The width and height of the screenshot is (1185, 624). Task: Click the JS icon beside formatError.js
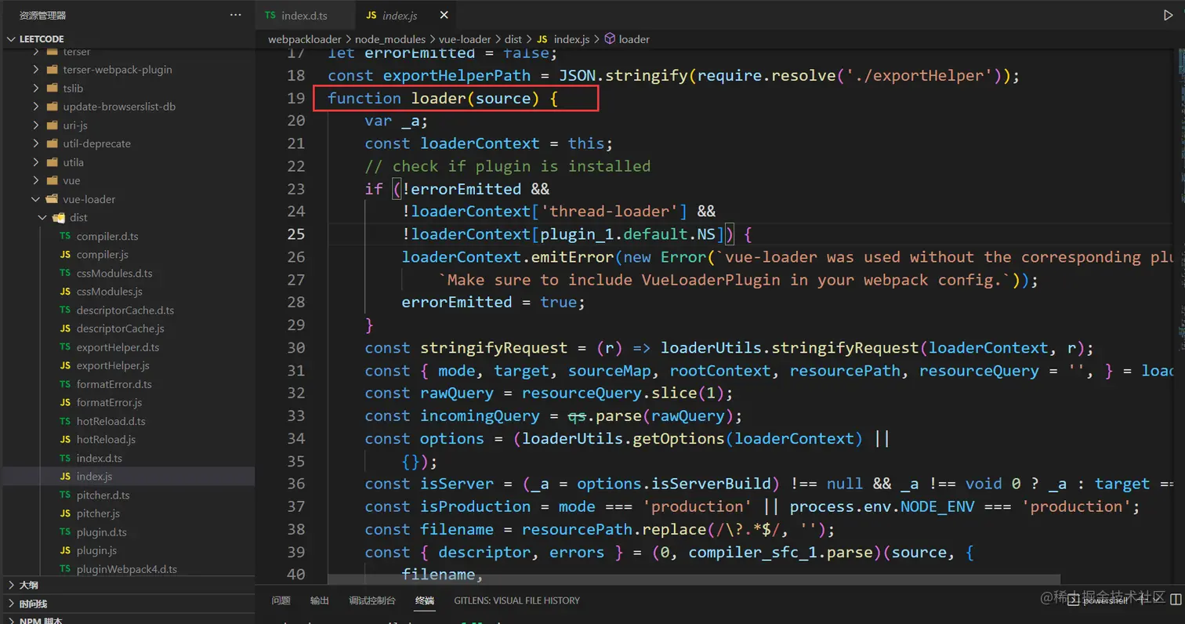click(65, 402)
